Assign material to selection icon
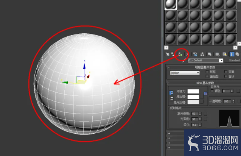The height and width of the screenshot is (156, 241). [x=180, y=54]
